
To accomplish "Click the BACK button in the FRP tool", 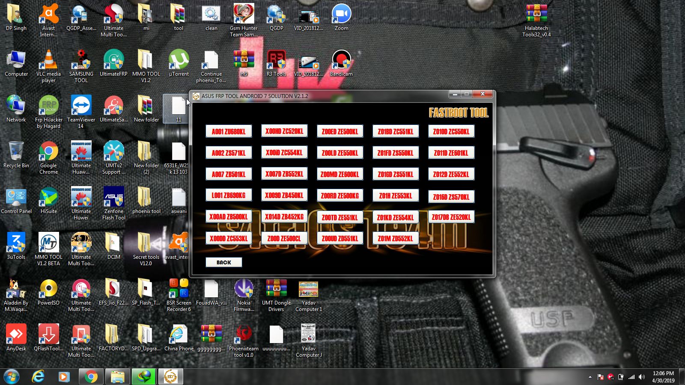I will pyautogui.click(x=223, y=262).
